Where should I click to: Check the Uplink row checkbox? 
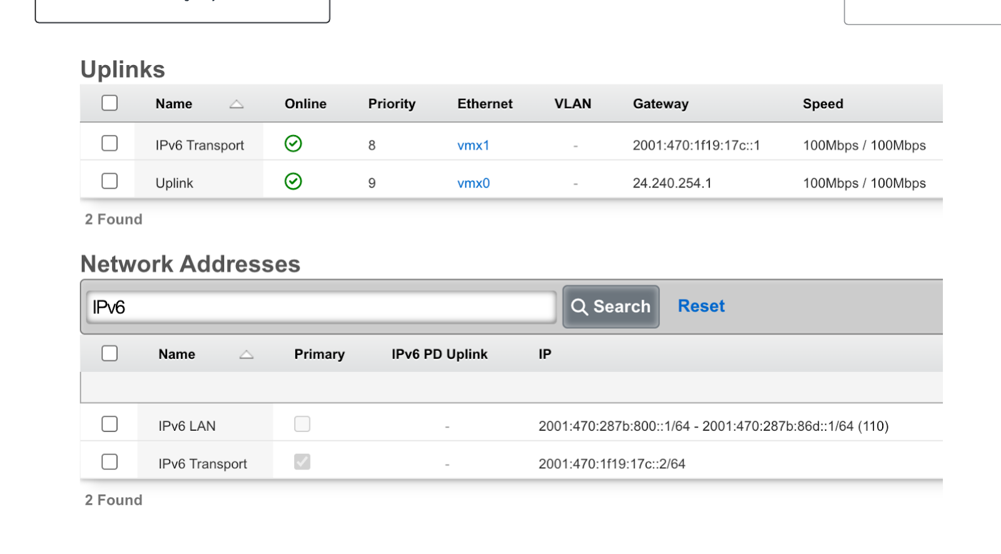pyautogui.click(x=109, y=181)
